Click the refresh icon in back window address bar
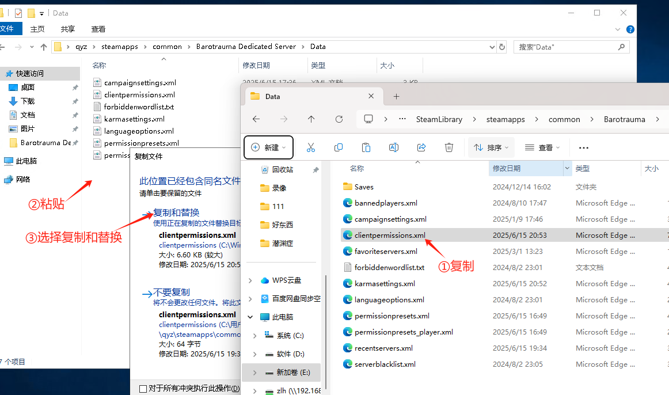 pos(502,47)
